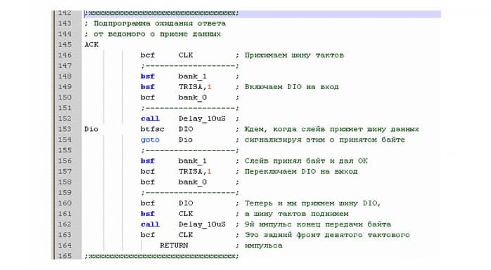
Task: Click the comment on line 143
Action: tap(155, 24)
